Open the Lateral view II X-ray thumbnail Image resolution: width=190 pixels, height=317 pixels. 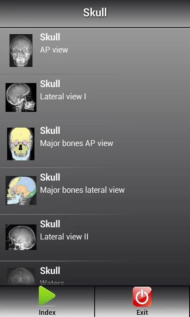21,237
